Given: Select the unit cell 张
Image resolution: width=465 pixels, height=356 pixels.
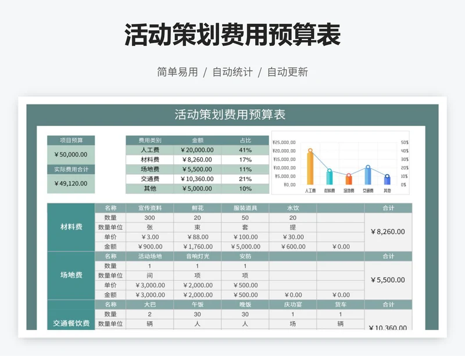Looking at the screenshot, I should click(150, 227).
